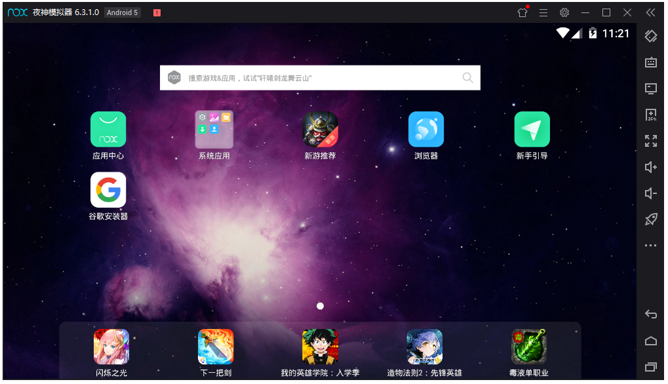Launch the 闪烁之光 game in dock
This screenshot has width=668, height=384.
(111, 347)
